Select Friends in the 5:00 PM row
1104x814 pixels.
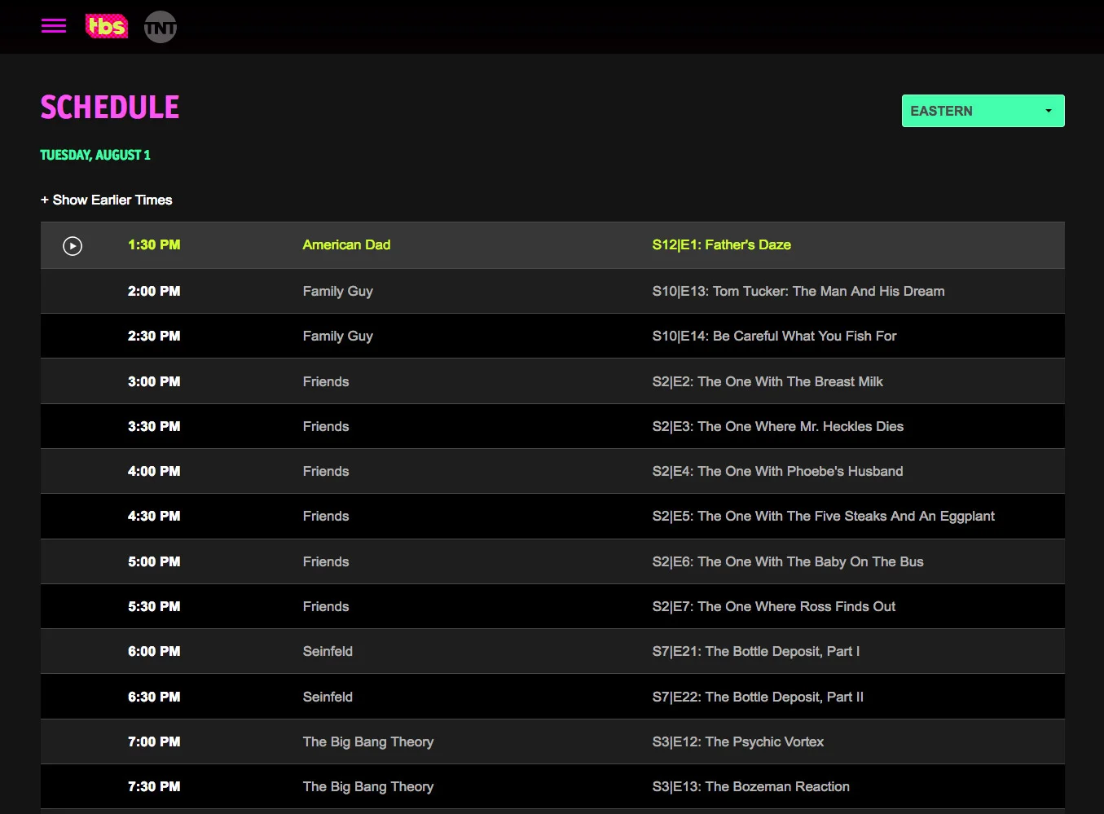click(x=326, y=561)
